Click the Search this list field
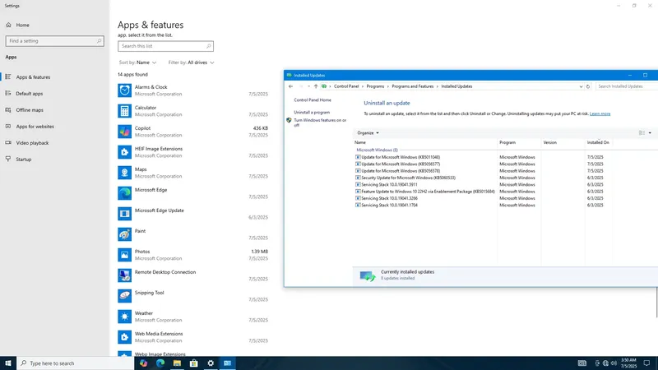The height and width of the screenshot is (370, 658). click(165, 46)
